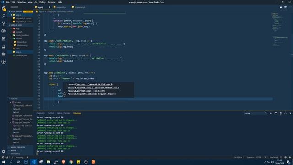Open the Brave browser from taskbar
This screenshot has width=293, height=165.
point(63,162)
